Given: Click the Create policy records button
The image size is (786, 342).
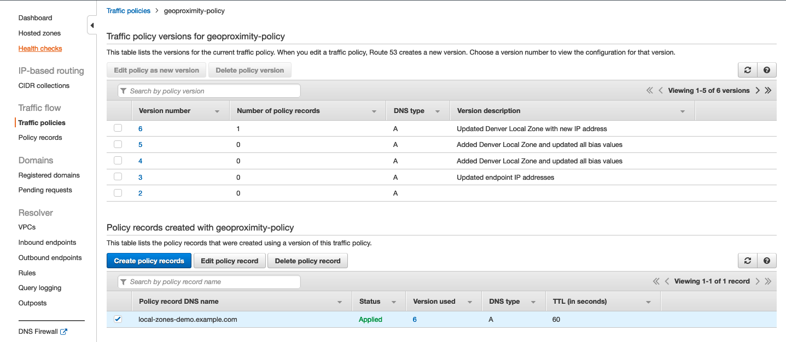Looking at the screenshot, I should click(149, 261).
